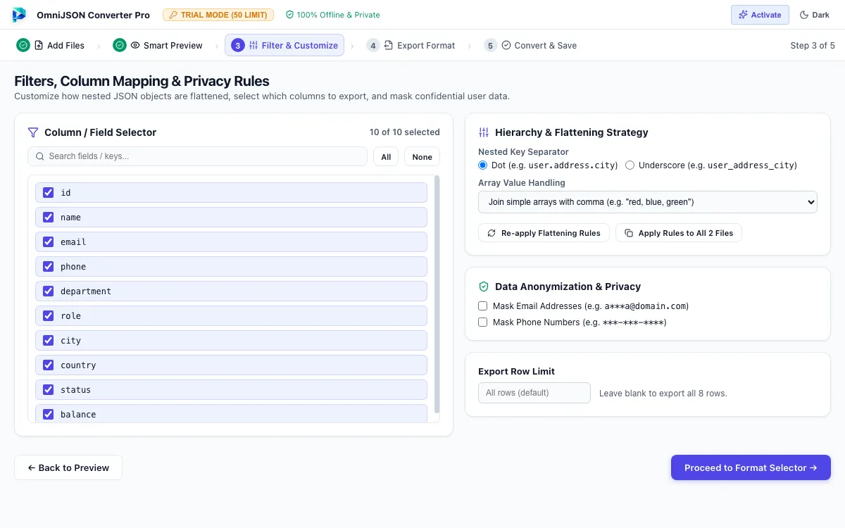Click the file-plus icon beside Add Files
845x528 pixels.
[39, 45]
